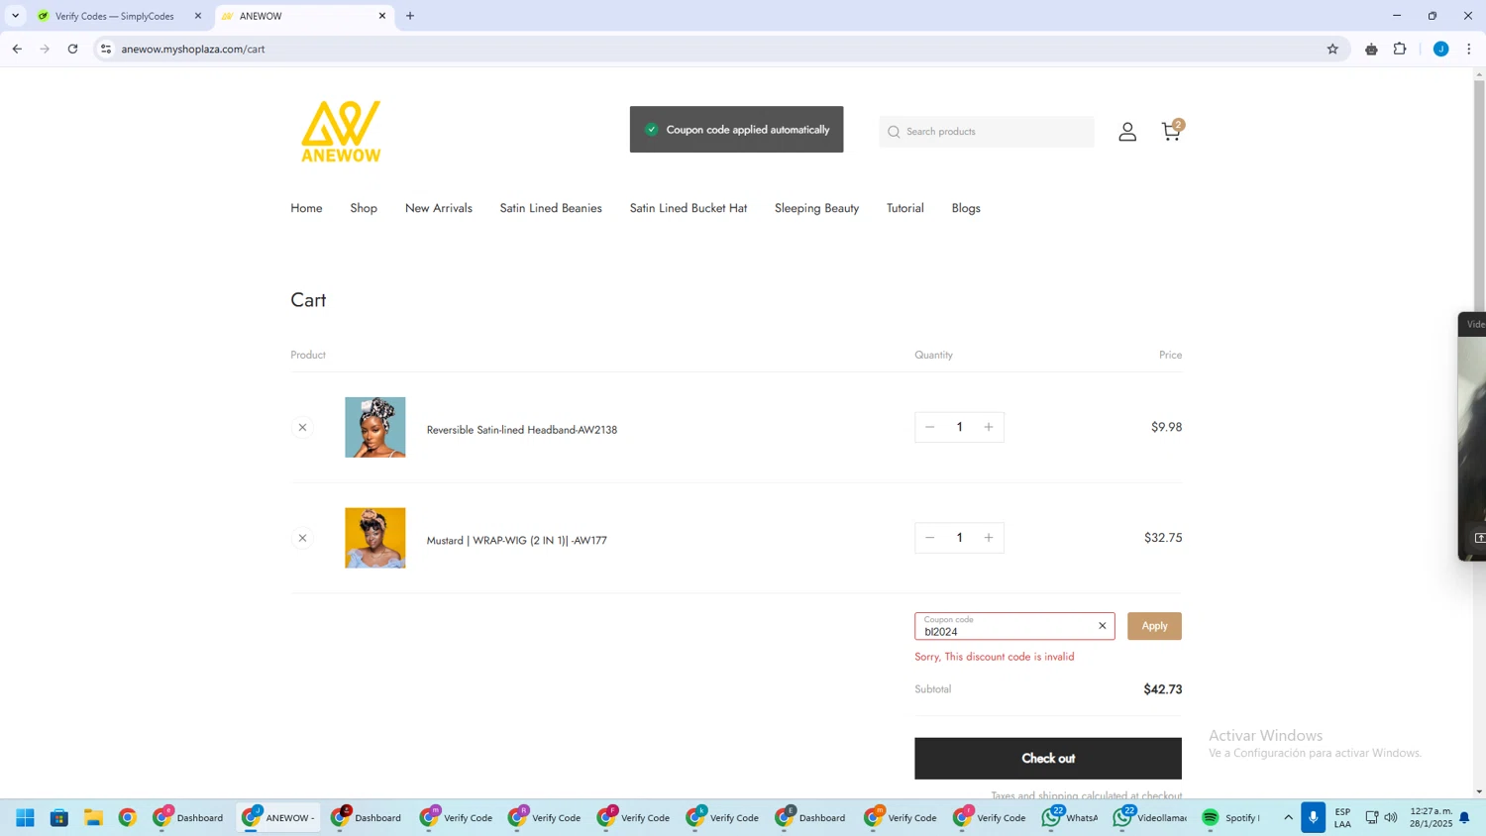Remove the Mustard WRAP-WIG item
The height and width of the screenshot is (836, 1486).
tap(302, 538)
